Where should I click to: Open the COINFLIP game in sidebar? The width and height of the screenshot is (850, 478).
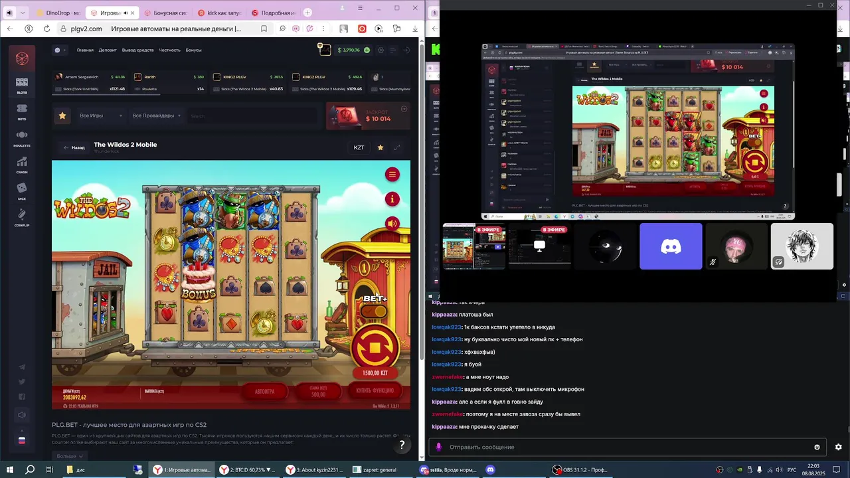click(x=22, y=218)
